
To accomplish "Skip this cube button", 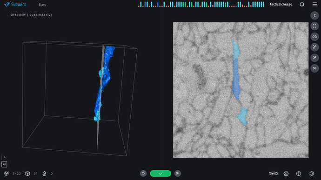I will click(178, 173).
